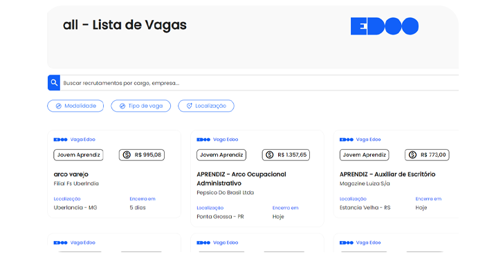Open the arco varejo job listing
Viewport: 494px width, 257px height.
pos(71,174)
